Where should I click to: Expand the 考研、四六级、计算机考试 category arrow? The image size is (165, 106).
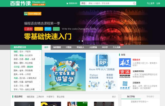[40, 78]
